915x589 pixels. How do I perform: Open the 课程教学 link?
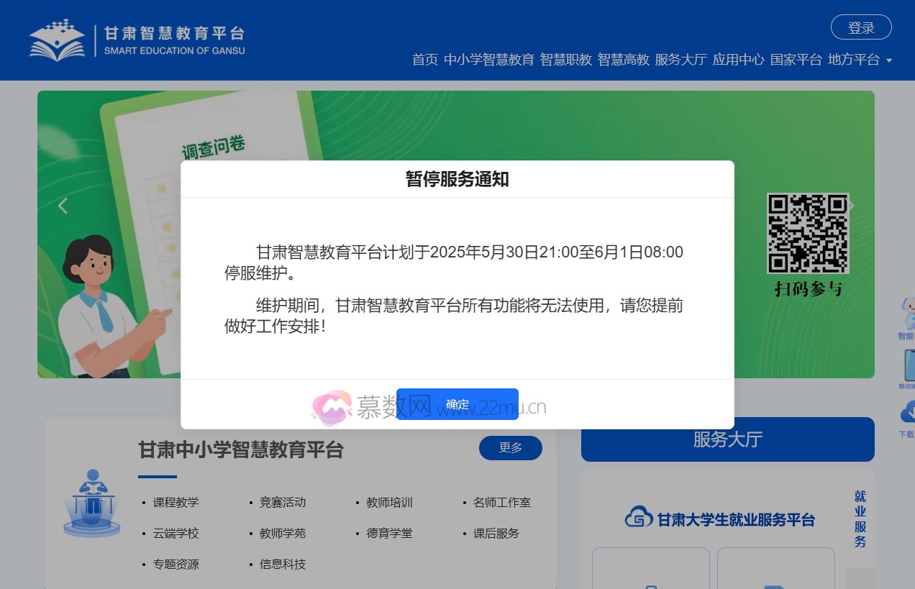(x=176, y=503)
